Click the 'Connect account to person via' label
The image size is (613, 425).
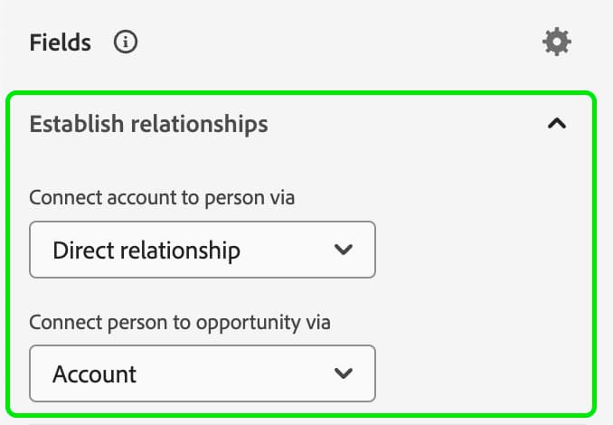pos(162,198)
